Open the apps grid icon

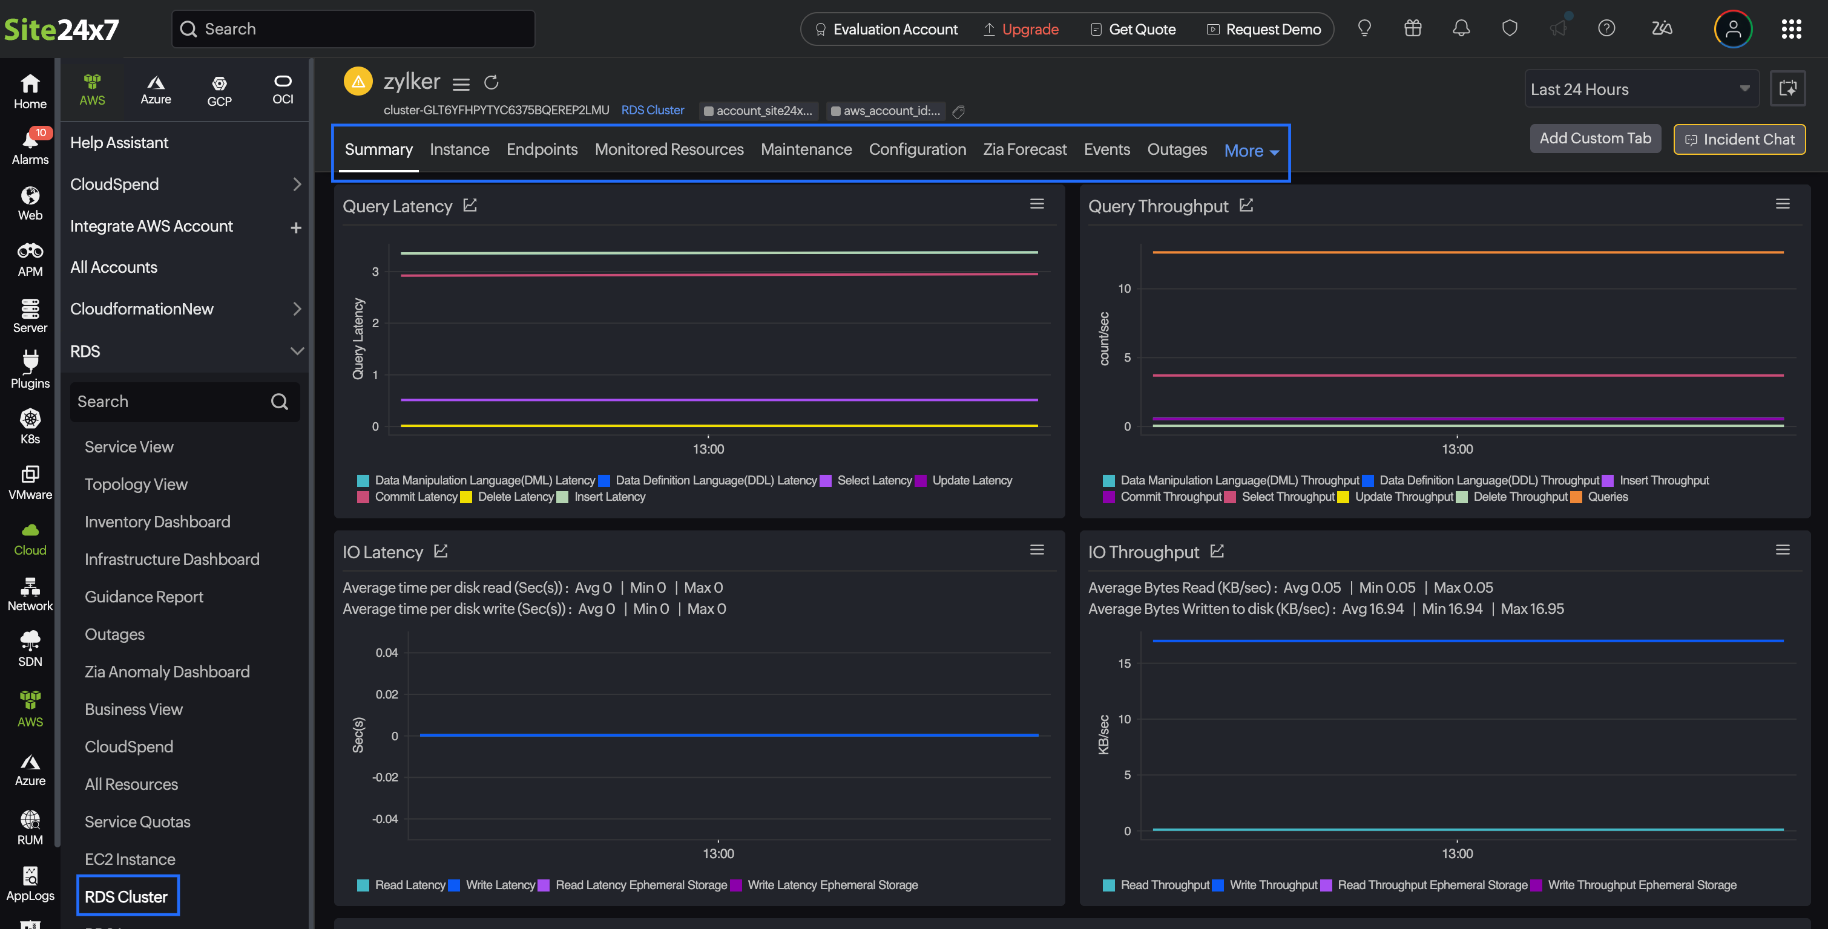click(x=1790, y=29)
